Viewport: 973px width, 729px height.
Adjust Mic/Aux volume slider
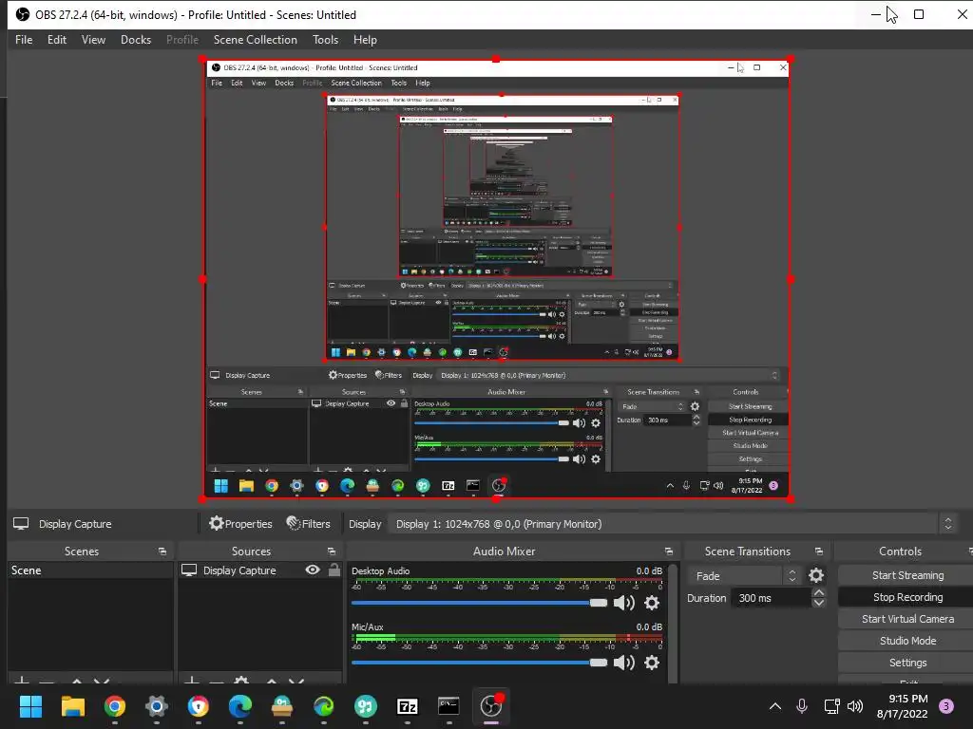[x=479, y=663]
